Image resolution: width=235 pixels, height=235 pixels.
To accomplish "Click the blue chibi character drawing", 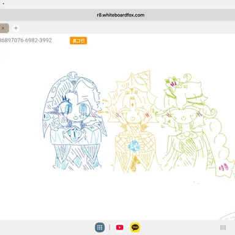I will 75,121.
